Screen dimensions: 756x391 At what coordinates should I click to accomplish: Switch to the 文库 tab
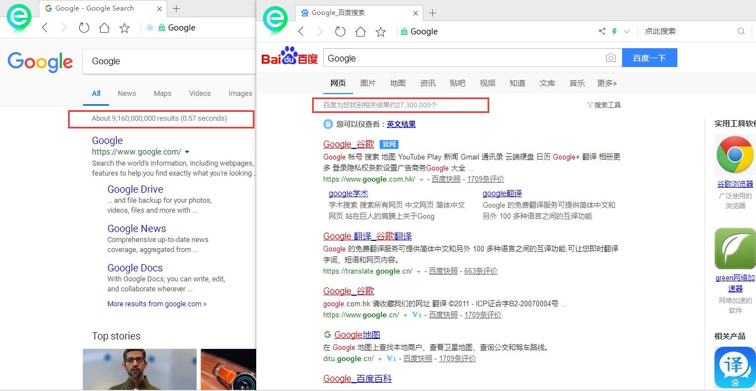pyautogui.click(x=547, y=83)
